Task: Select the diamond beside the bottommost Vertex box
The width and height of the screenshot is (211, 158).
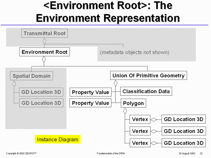Action: (x=154, y=143)
